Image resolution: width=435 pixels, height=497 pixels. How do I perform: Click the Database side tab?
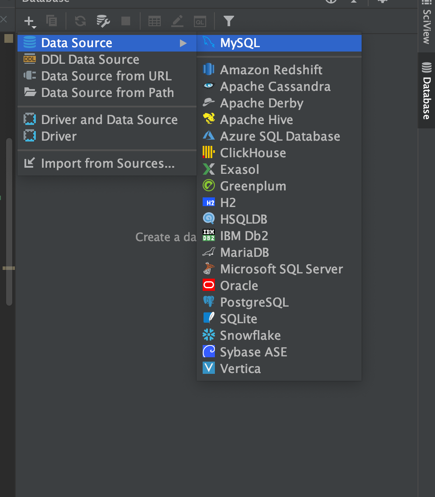click(427, 91)
